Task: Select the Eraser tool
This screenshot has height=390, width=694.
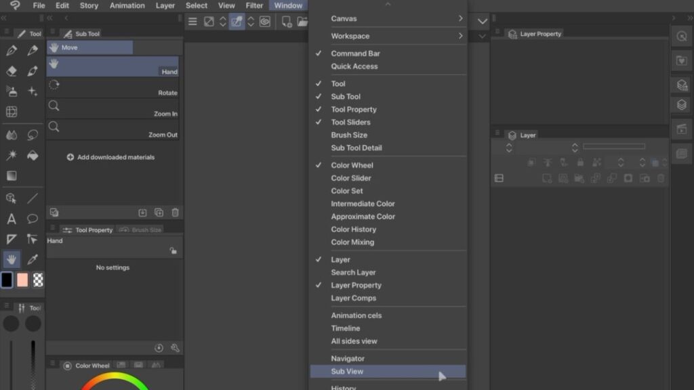Action: 12,71
